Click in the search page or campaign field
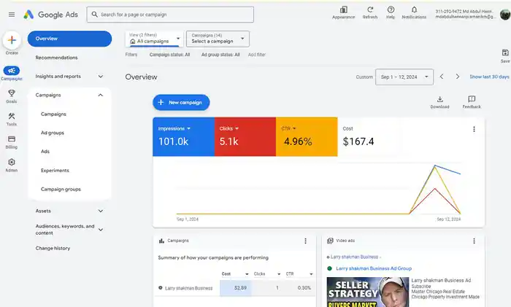This screenshot has height=307, width=511. tap(170, 15)
